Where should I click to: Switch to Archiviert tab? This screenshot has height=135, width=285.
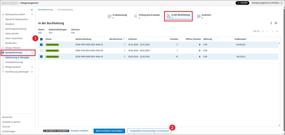coord(204,16)
